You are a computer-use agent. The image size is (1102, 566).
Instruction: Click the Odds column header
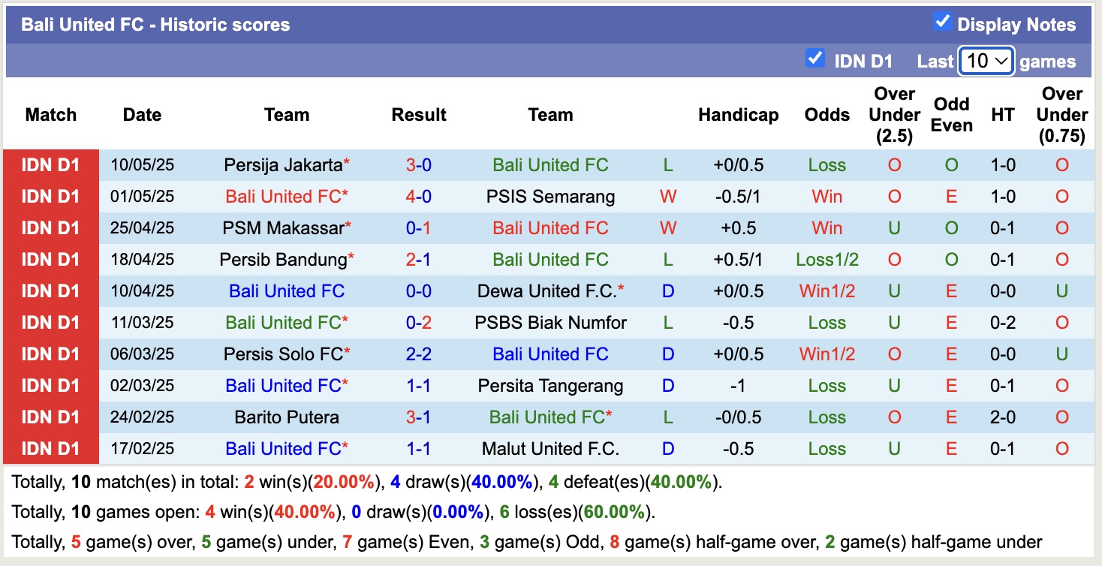(826, 115)
